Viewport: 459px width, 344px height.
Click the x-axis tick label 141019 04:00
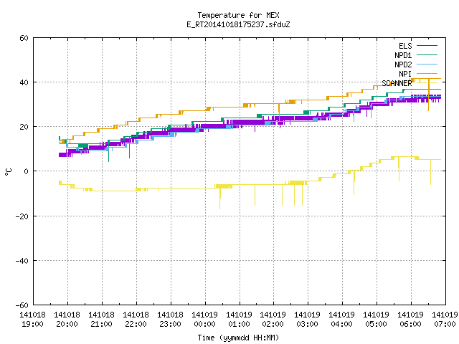(x=341, y=320)
